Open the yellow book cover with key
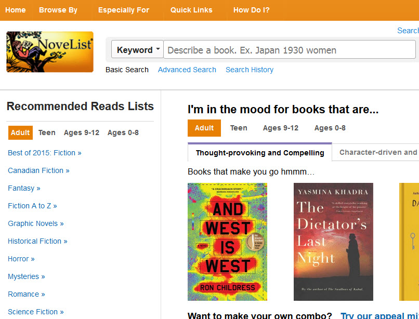Viewport: 419px width, 319px height. 409,242
